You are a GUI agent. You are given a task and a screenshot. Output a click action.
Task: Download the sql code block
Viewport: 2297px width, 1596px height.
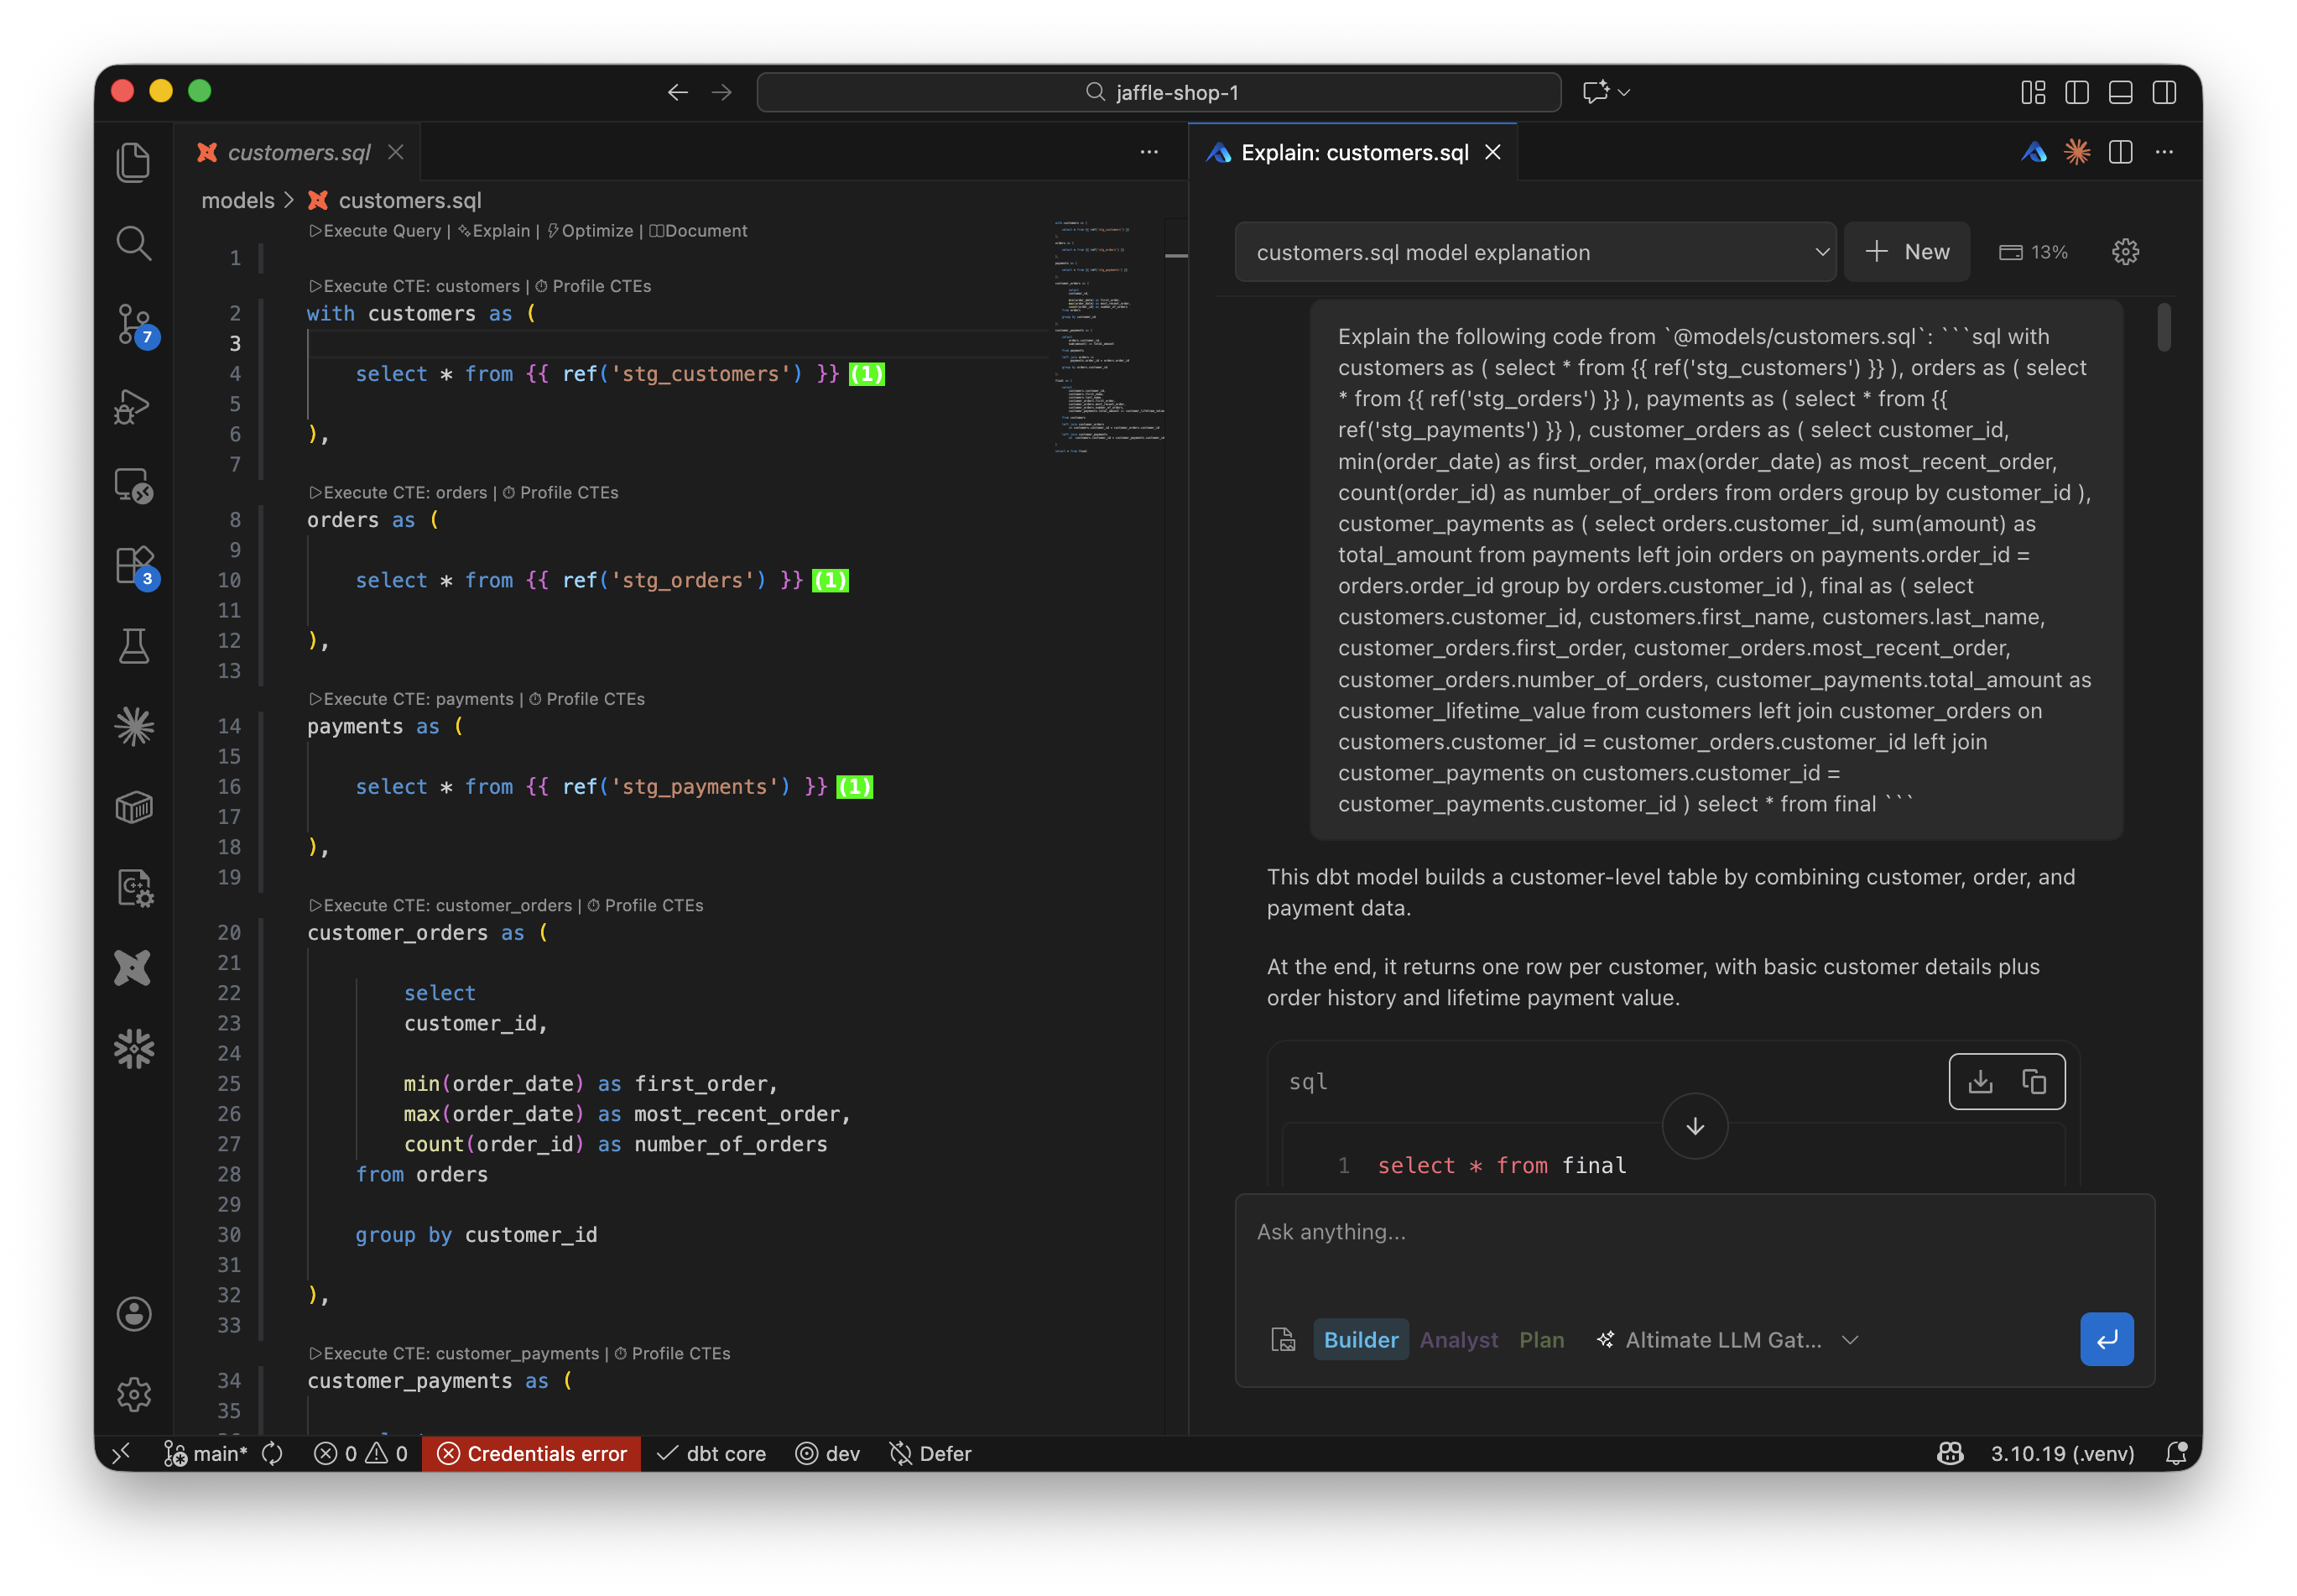pyautogui.click(x=1980, y=1081)
